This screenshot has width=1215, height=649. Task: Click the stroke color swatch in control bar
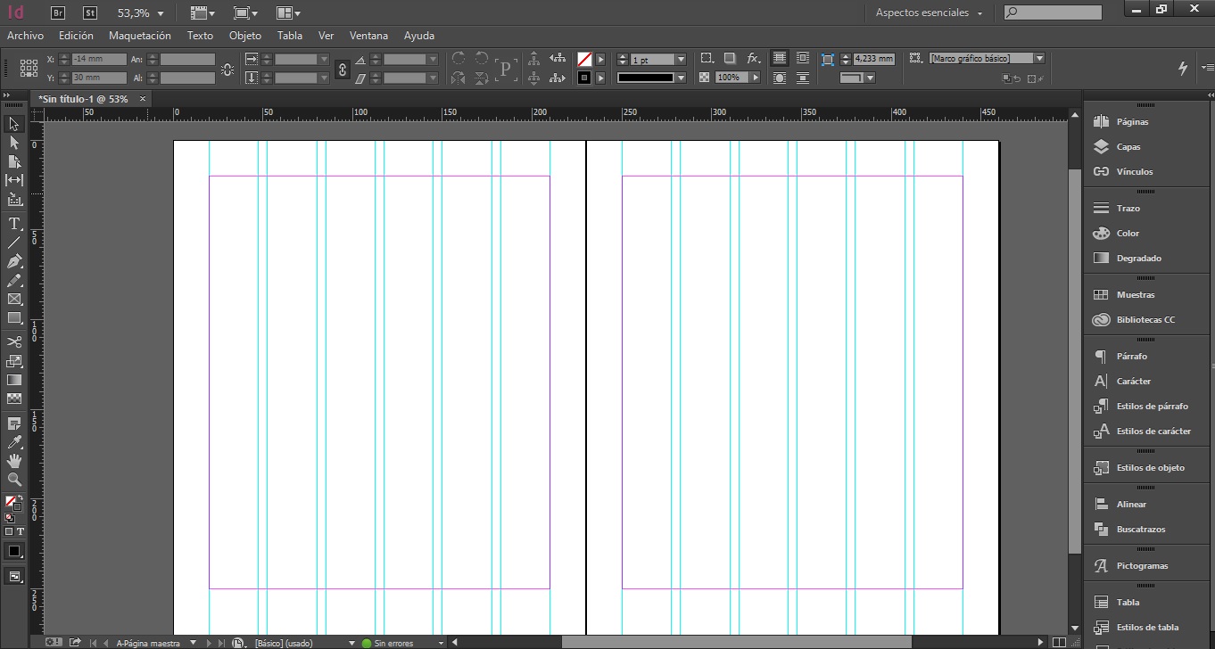(584, 78)
